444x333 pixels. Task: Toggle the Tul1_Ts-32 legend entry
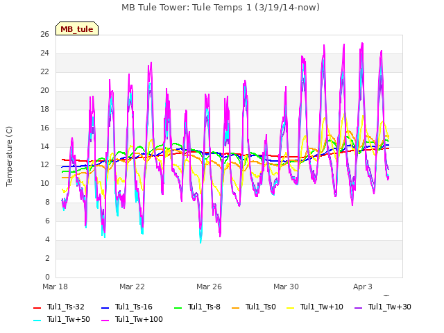[x=58, y=307]
